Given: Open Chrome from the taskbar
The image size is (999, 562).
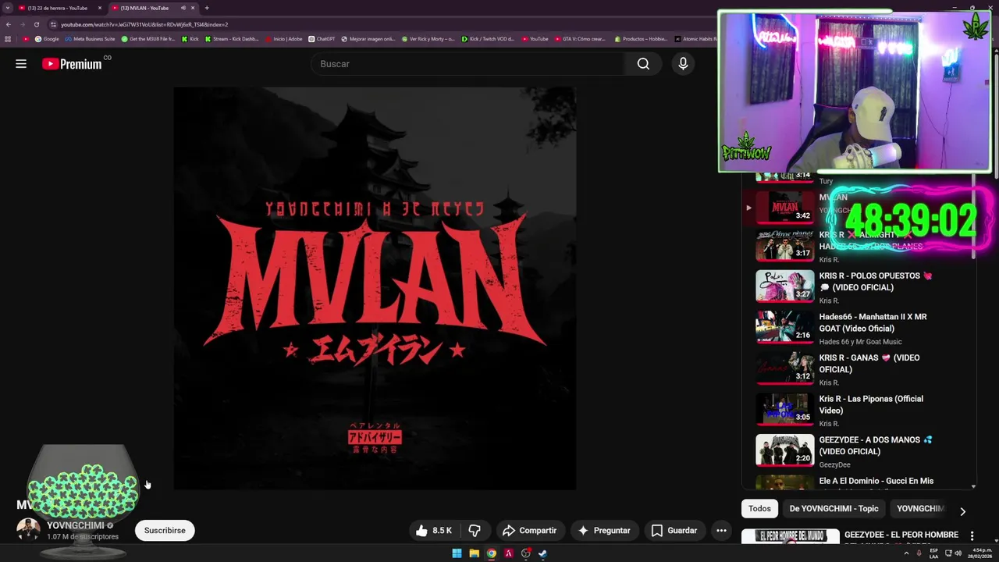Looking at the screenshot, I should pos(491,553).
